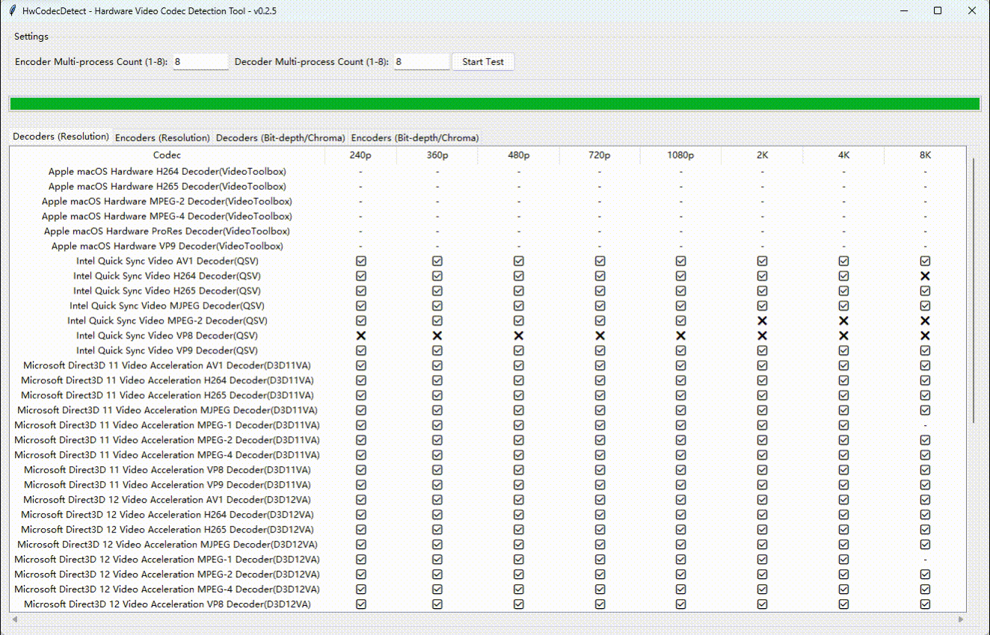Screen dimensions: 990x635
Task: Click QSV VP8 Decoder 8K cross mark
Action: tap(925, 336)
